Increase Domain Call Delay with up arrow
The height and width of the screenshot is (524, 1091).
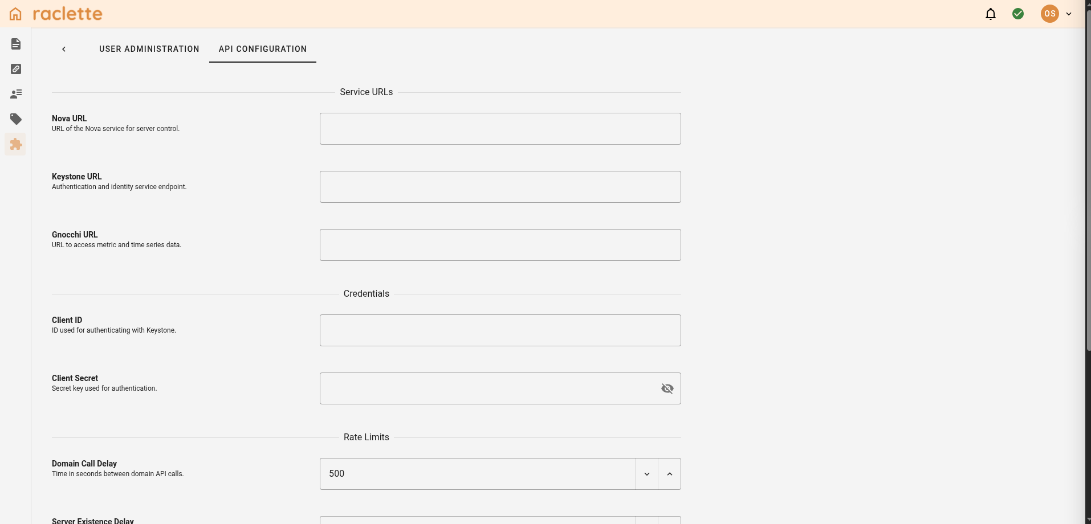coord(670,473)
